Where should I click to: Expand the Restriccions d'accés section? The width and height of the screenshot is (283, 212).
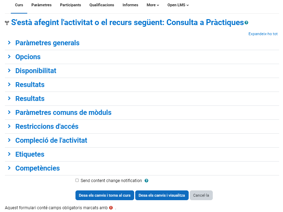[47, 127]
